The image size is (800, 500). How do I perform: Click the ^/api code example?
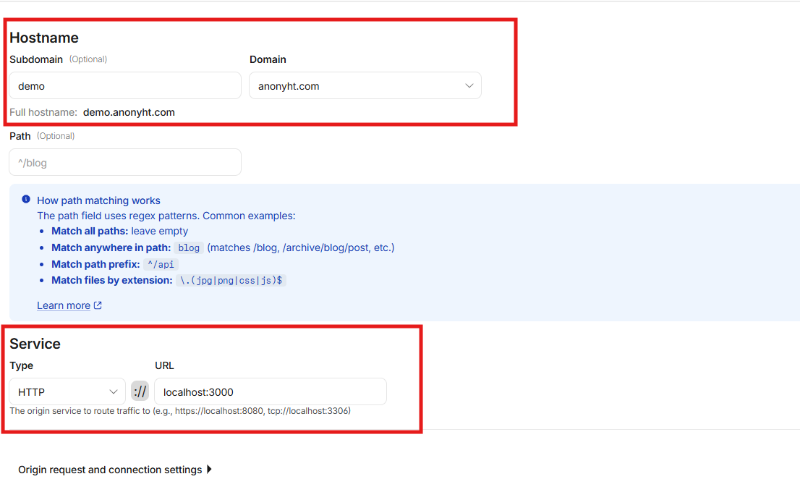tap(161, 264)
